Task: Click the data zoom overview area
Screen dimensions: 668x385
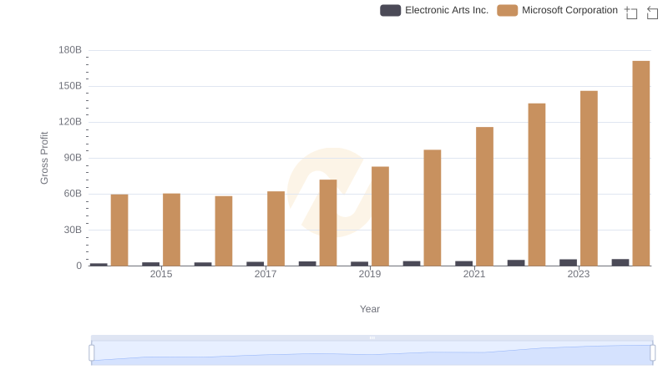Action: click(x=372, y=353)
